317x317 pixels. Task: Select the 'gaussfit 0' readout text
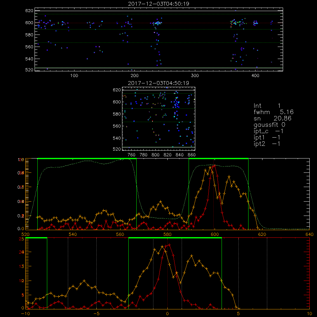pyautogui.click(x=269, y=125)
